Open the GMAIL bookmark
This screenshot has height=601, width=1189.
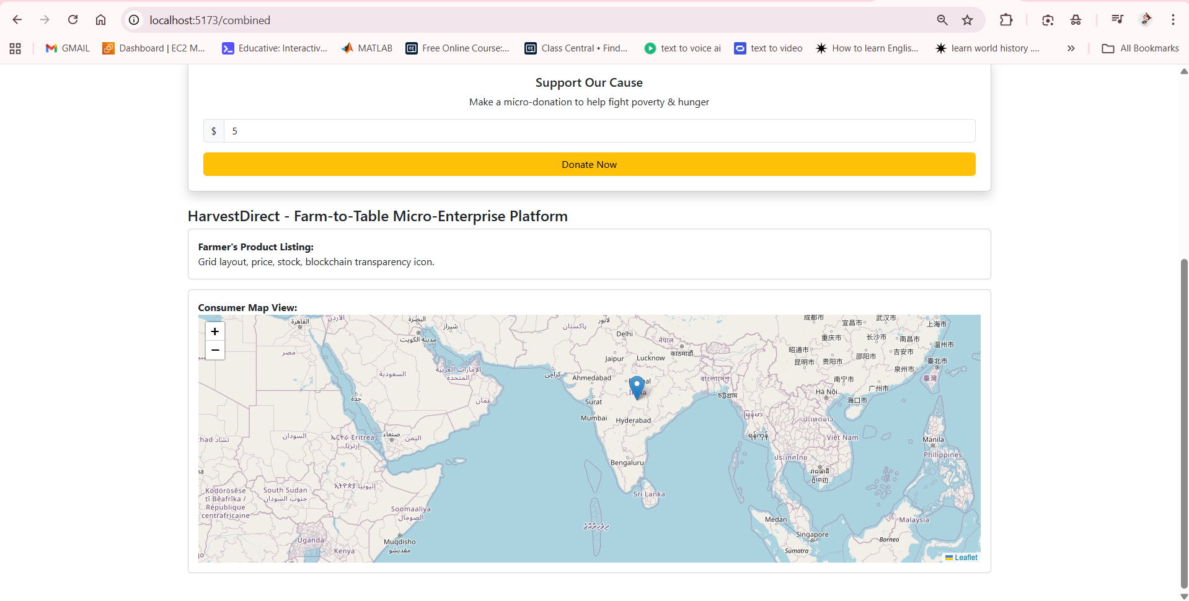pos(68,48)
